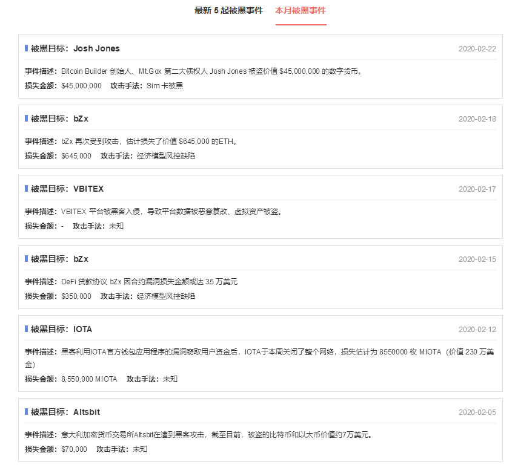515x476 pixels.
Task: Click 攻击手法: 未知 in VBITEX entry
Action: 98,226
